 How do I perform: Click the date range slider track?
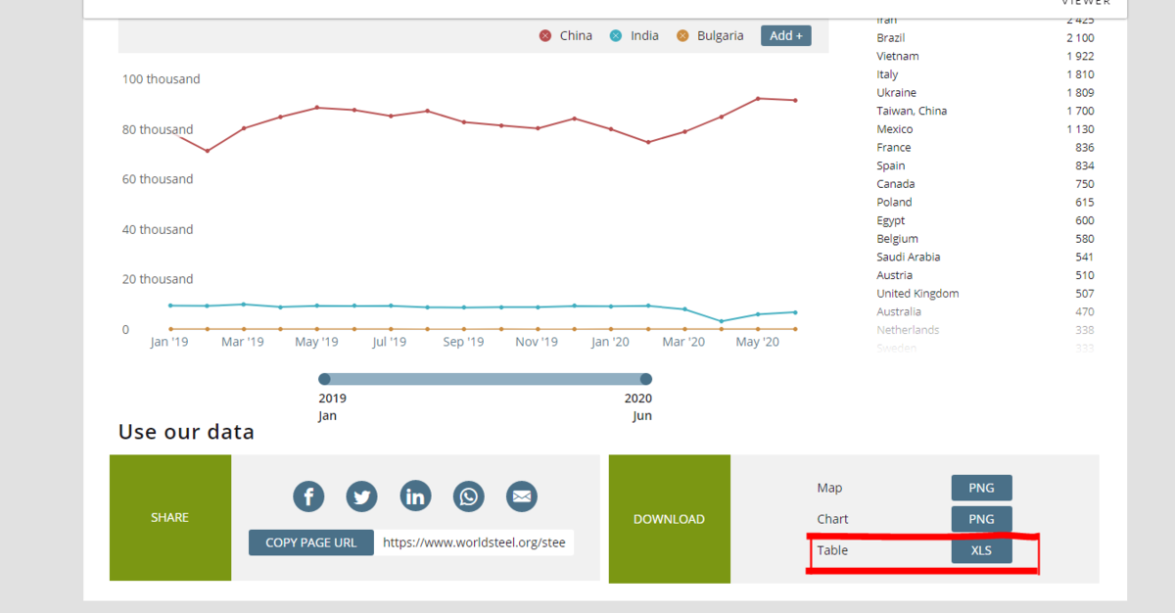click(x=485, y=379)
